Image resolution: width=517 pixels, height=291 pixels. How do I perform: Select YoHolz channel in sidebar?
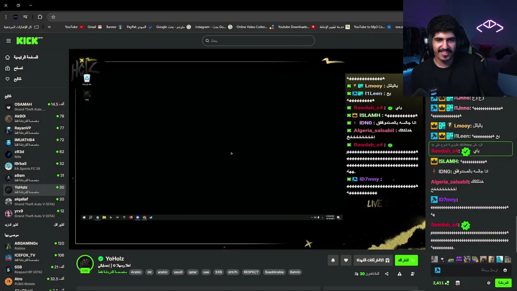(34, 190)
